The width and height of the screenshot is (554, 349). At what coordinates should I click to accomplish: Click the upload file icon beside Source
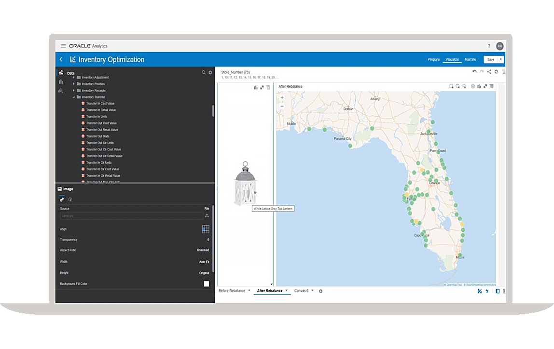[207, 215]
